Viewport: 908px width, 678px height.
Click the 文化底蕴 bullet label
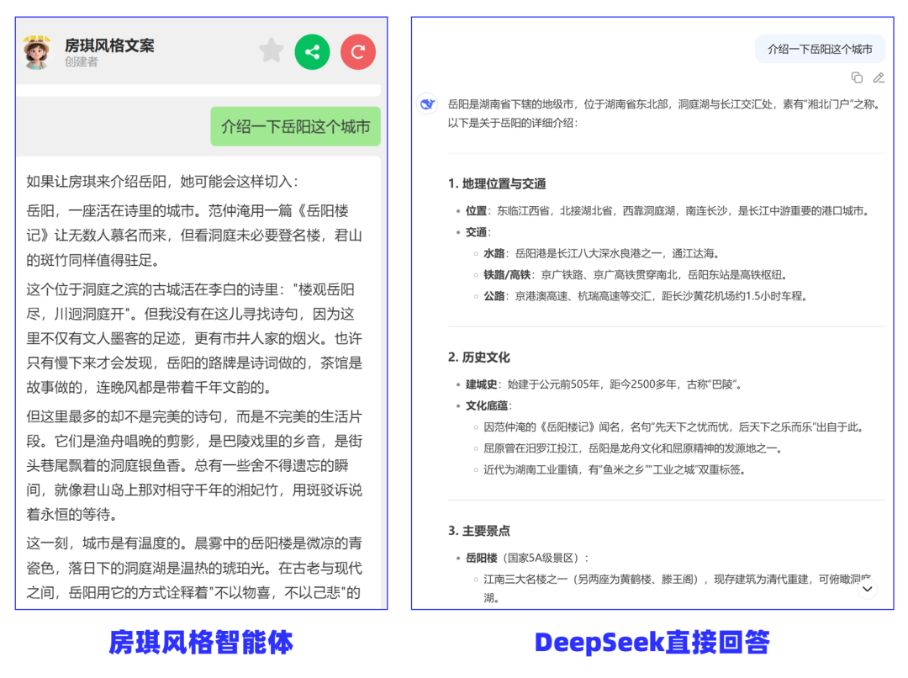point(488,405)
